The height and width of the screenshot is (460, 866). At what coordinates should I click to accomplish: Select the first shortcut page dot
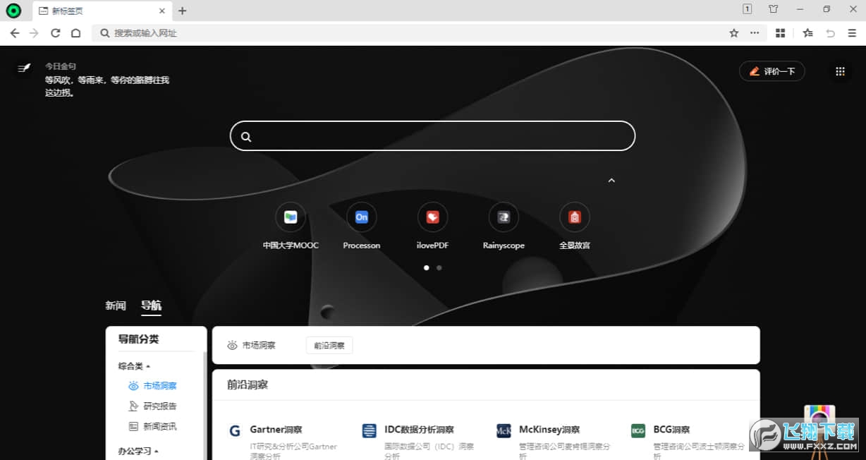point(426,268)
